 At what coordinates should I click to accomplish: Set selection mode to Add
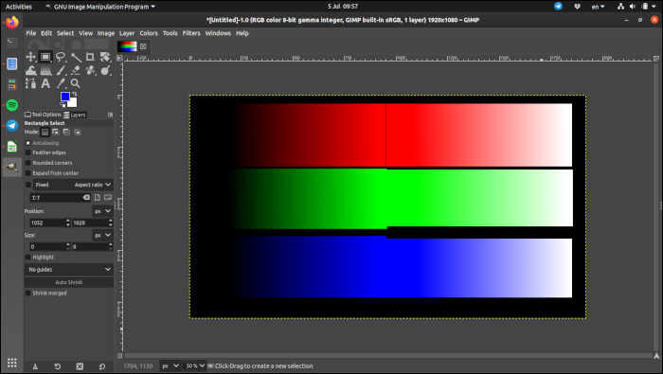tap(56, 133)
